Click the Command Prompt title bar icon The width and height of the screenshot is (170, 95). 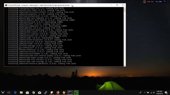(6, 5)
